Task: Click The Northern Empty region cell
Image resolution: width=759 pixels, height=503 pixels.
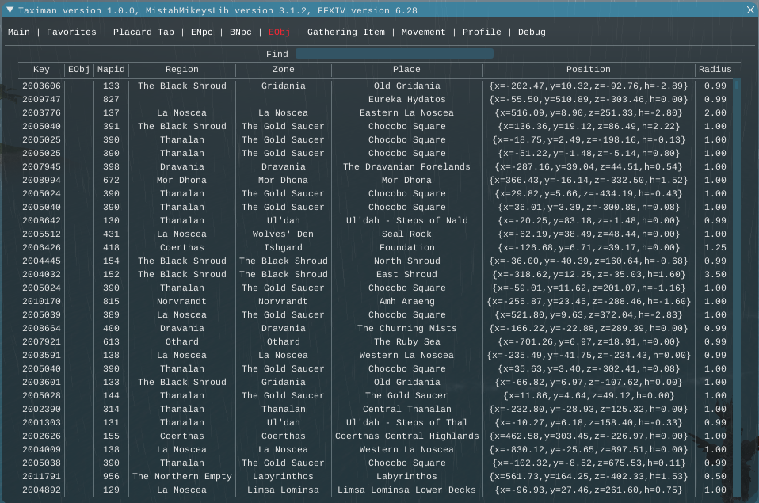Action: pos(182,476)
